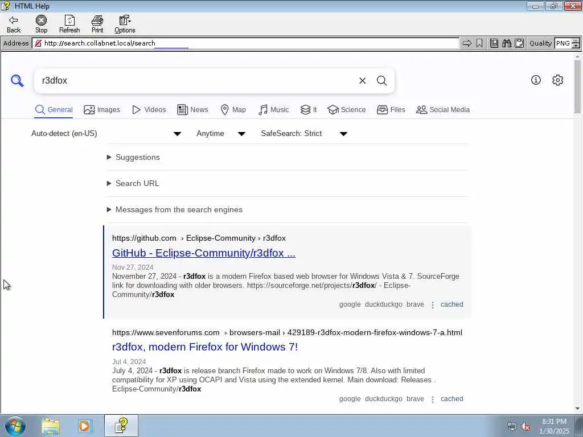Clear the search query with X
Screen dimensions: 583x437
[x=363, y=81]
